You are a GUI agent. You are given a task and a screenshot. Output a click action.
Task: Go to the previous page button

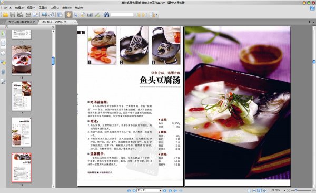(134, 190)
